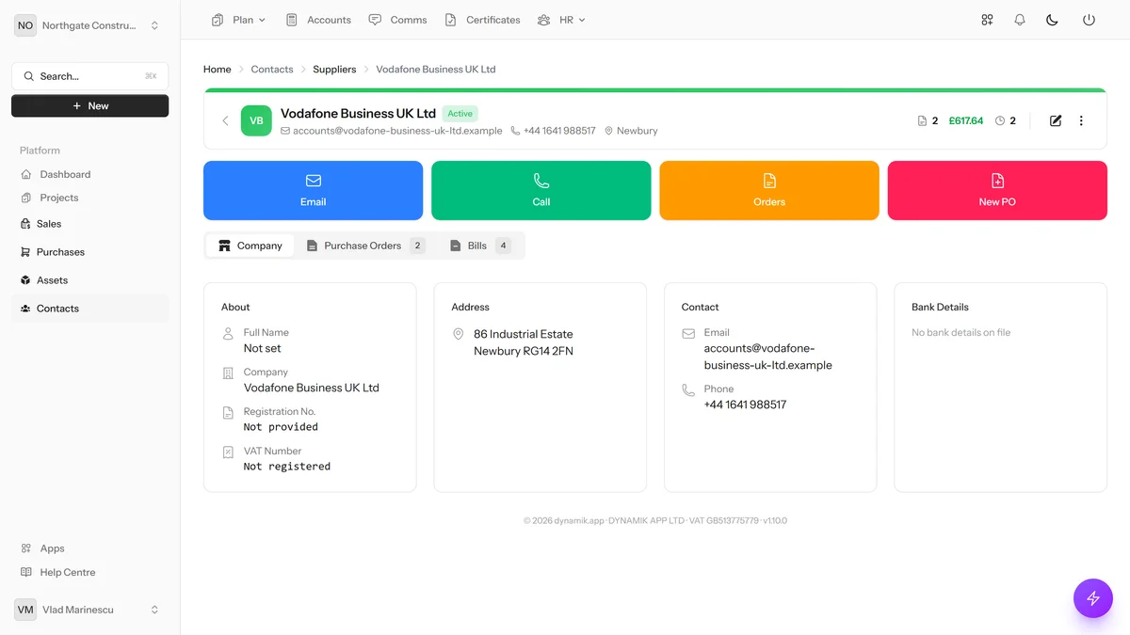Click the envelope icon in Contact card
Image resolution: width=1130 pixels, height=635 pixels.
688,333
